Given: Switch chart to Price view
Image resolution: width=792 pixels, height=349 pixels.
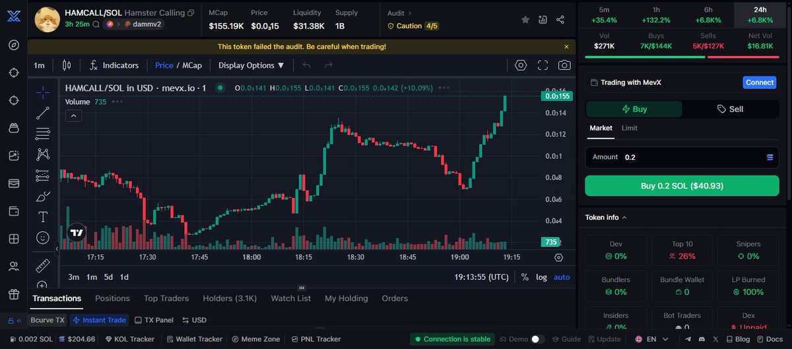Looking at the screenshot, I should (164, 65).
